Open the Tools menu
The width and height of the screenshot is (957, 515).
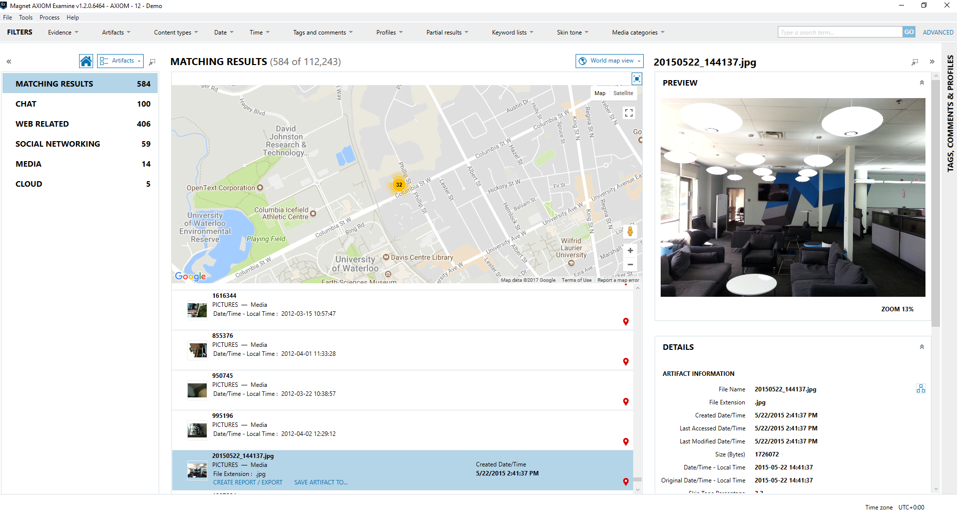click(x=26, y=18)
